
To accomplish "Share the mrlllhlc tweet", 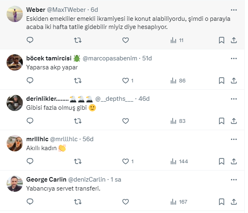I will (x=234, y=161).
